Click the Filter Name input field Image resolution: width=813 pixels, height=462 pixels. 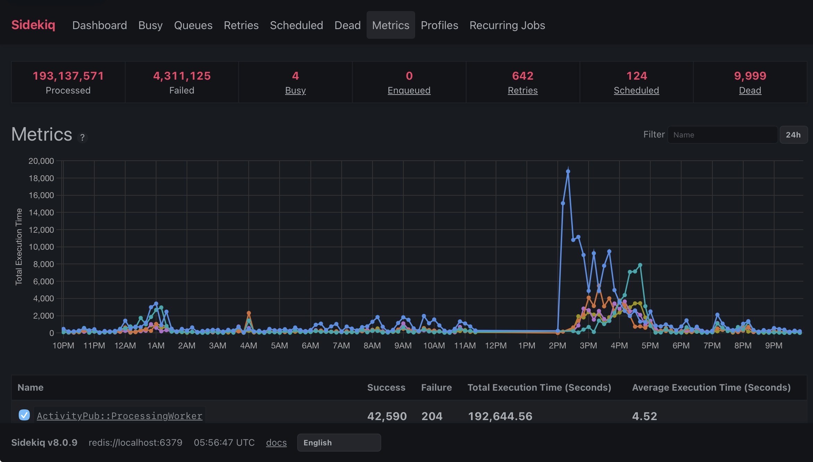[722, 135]
